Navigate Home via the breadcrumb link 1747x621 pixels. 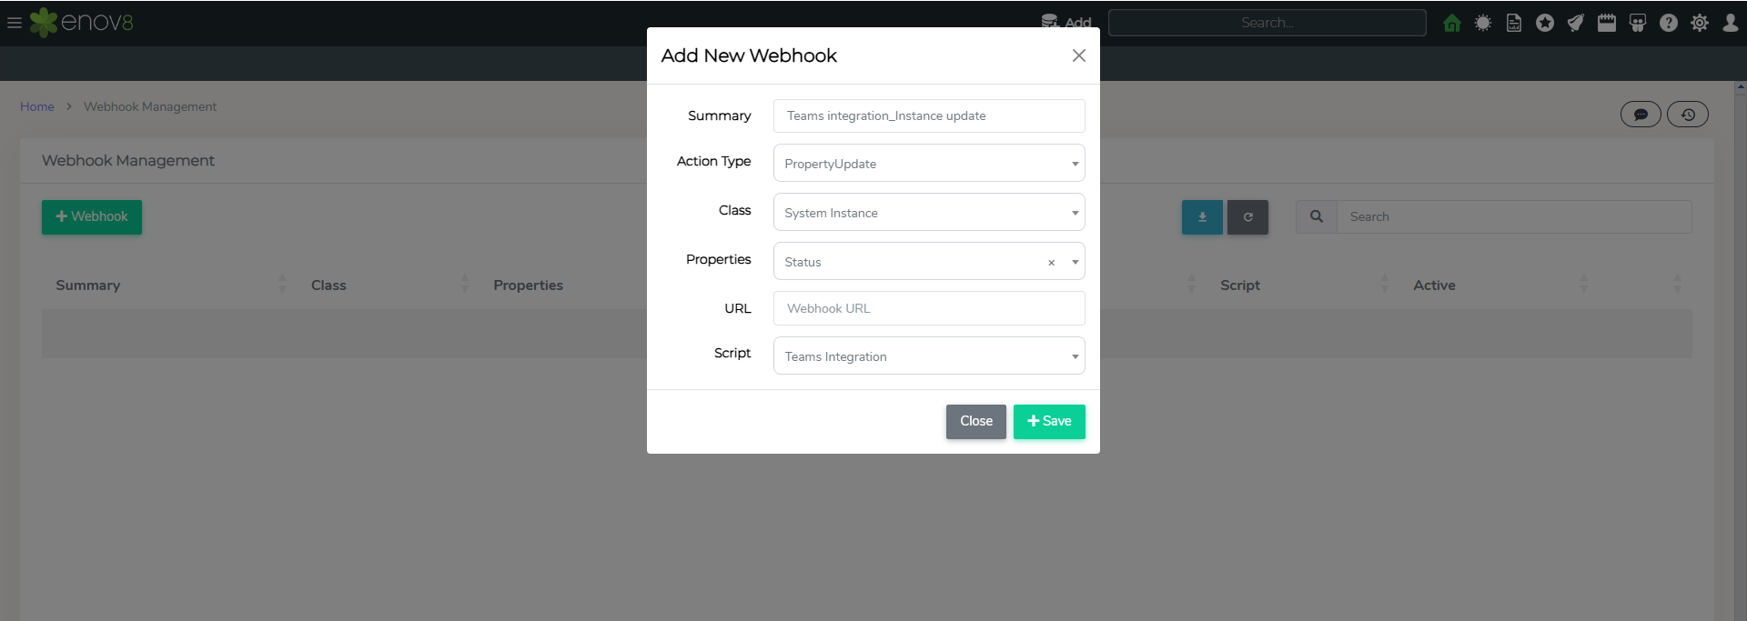36,106
